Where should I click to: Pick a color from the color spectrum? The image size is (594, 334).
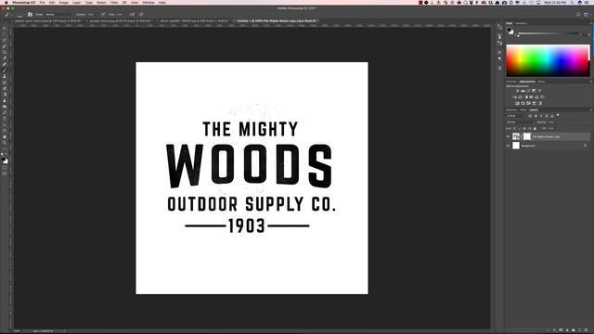[548, 60]
